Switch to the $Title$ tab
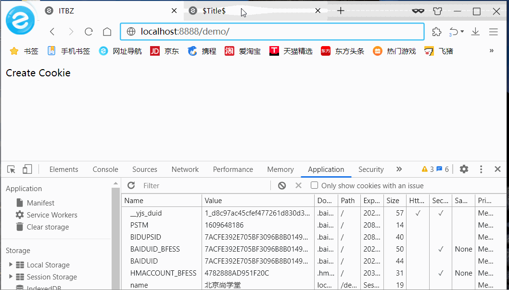Image resolution: width=509 pixels, height=290 pixels. [255, 11]
